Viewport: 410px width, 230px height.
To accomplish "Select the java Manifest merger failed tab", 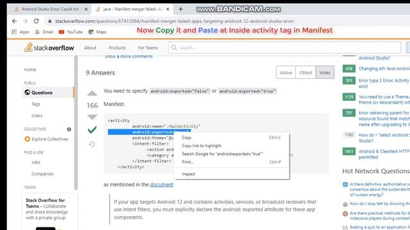I will [133, 9].
